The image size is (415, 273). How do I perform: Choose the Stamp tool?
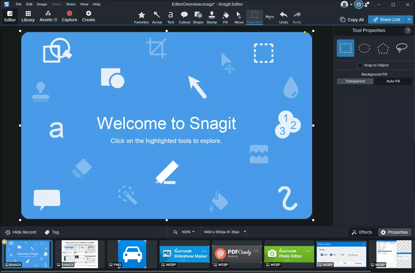tap(212, 17)
